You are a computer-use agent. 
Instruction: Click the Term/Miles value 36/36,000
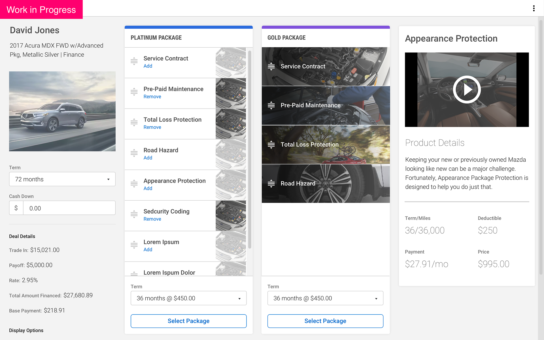click(425, 230)
